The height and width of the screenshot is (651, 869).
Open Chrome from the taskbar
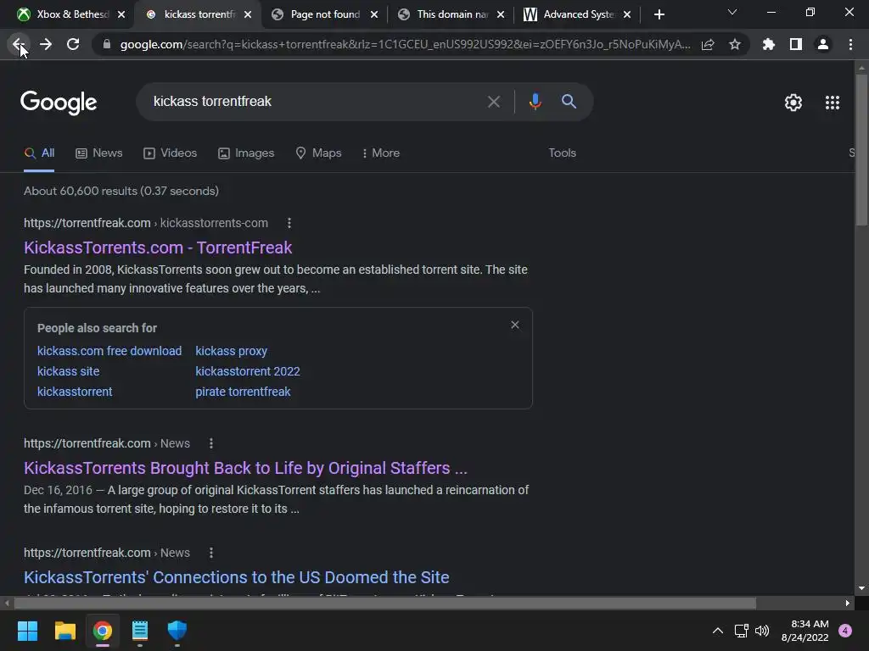point(103,631)
